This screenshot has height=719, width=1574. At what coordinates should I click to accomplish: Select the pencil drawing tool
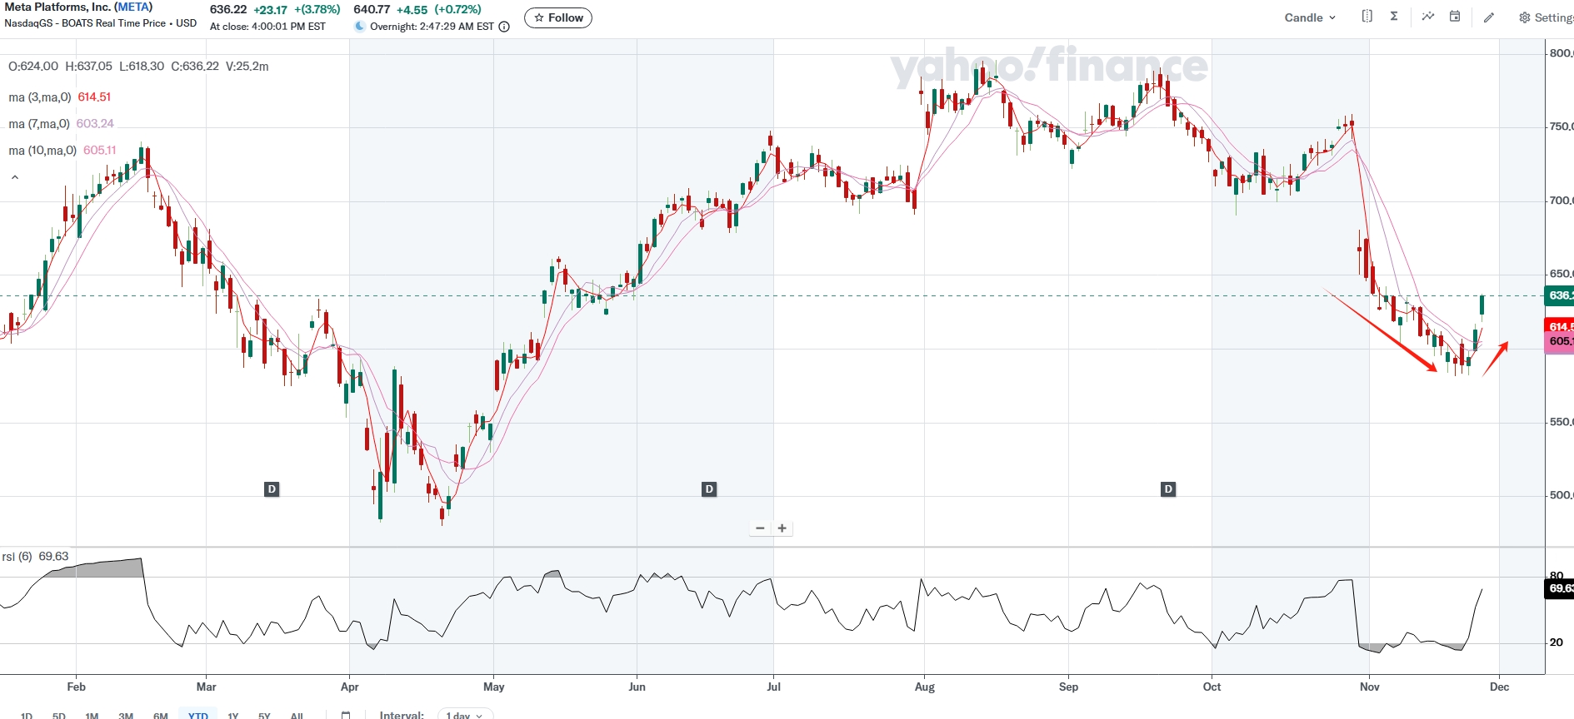coord(1489,17)
